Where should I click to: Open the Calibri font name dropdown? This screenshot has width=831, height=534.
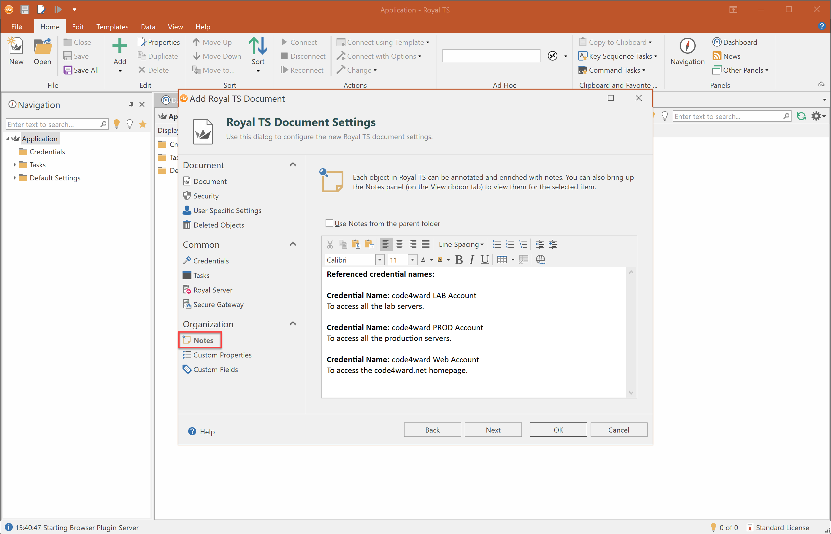380,260
